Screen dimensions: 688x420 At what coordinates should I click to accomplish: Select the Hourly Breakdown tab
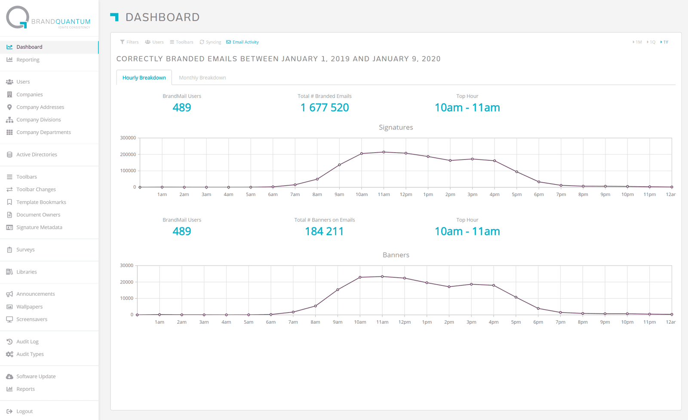[x=144, y=78]
